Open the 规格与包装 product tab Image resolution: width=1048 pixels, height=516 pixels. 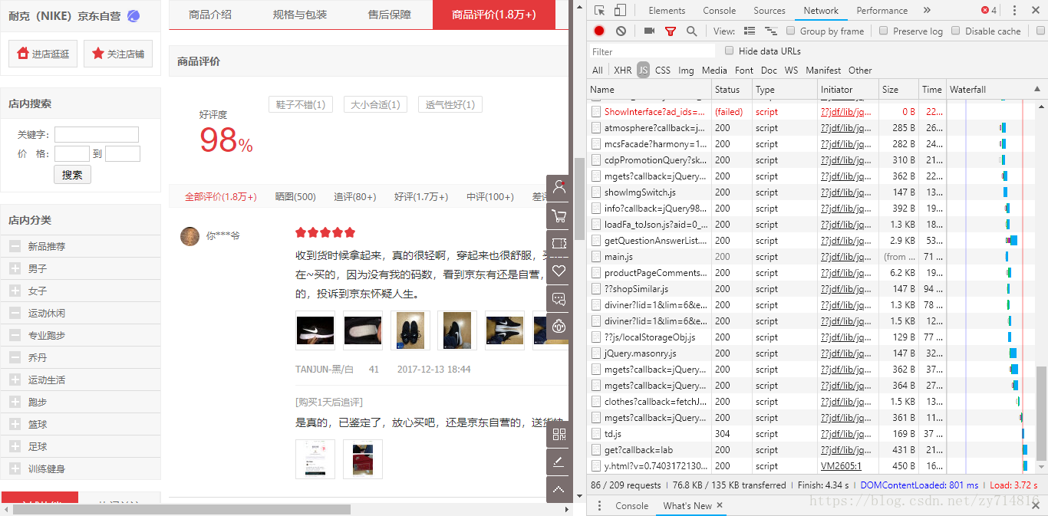300,15
